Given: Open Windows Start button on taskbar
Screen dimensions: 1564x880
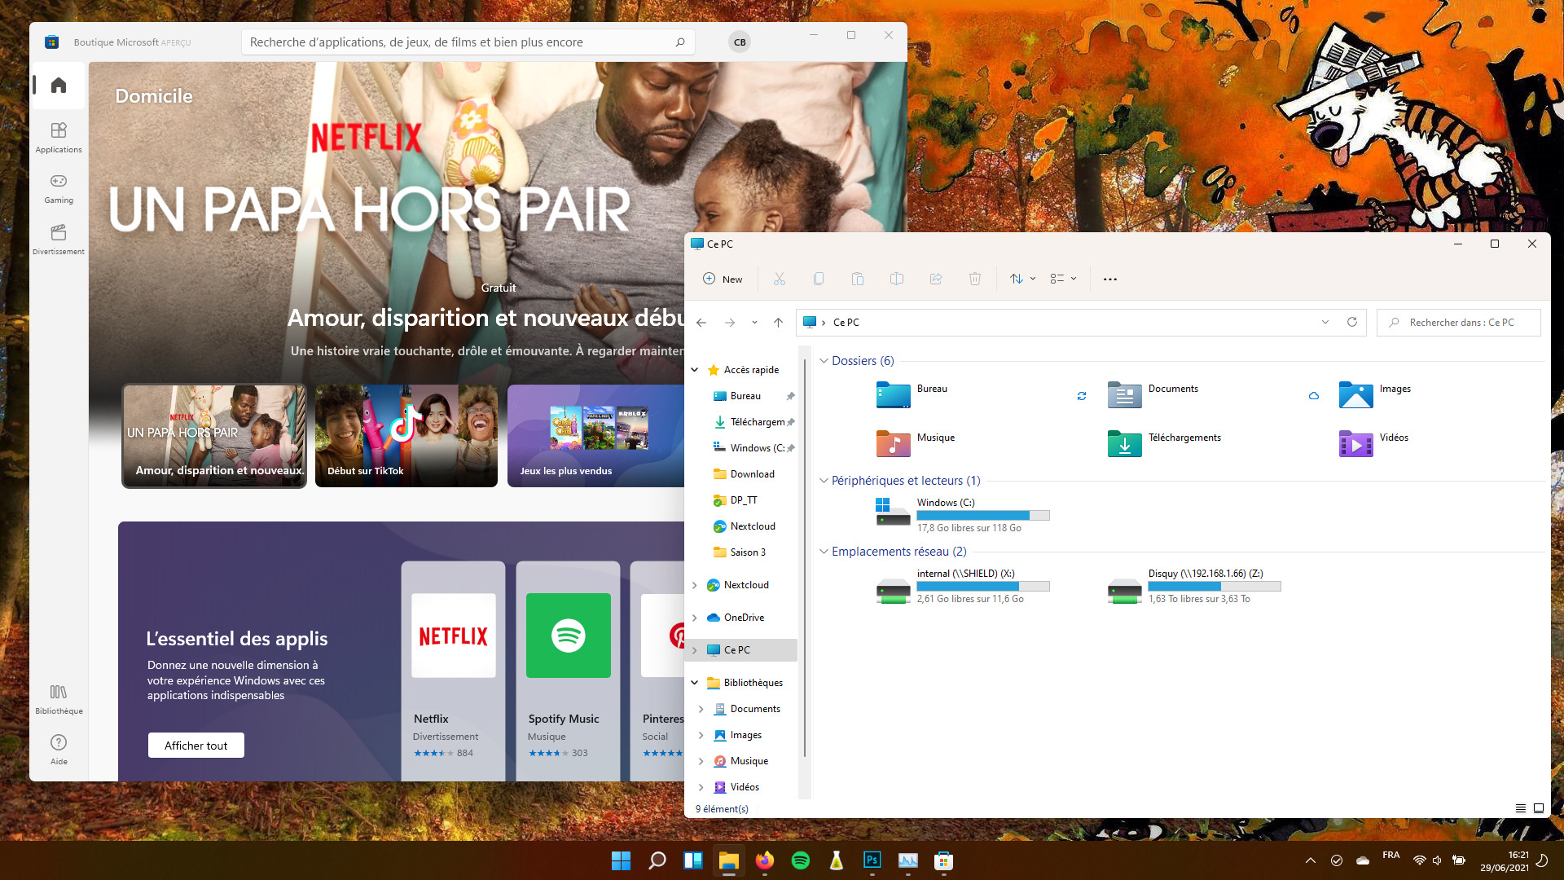Looking at the screenshot, I should click(621, 860).
